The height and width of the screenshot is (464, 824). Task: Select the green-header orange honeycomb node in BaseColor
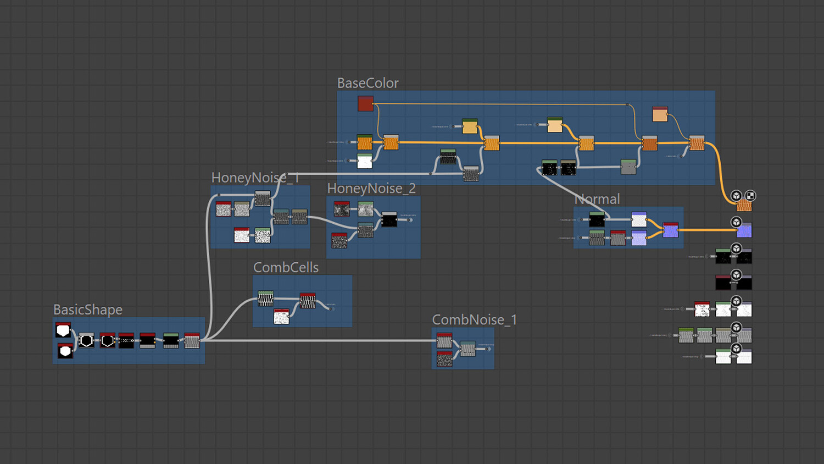click(x=365, y=142)
